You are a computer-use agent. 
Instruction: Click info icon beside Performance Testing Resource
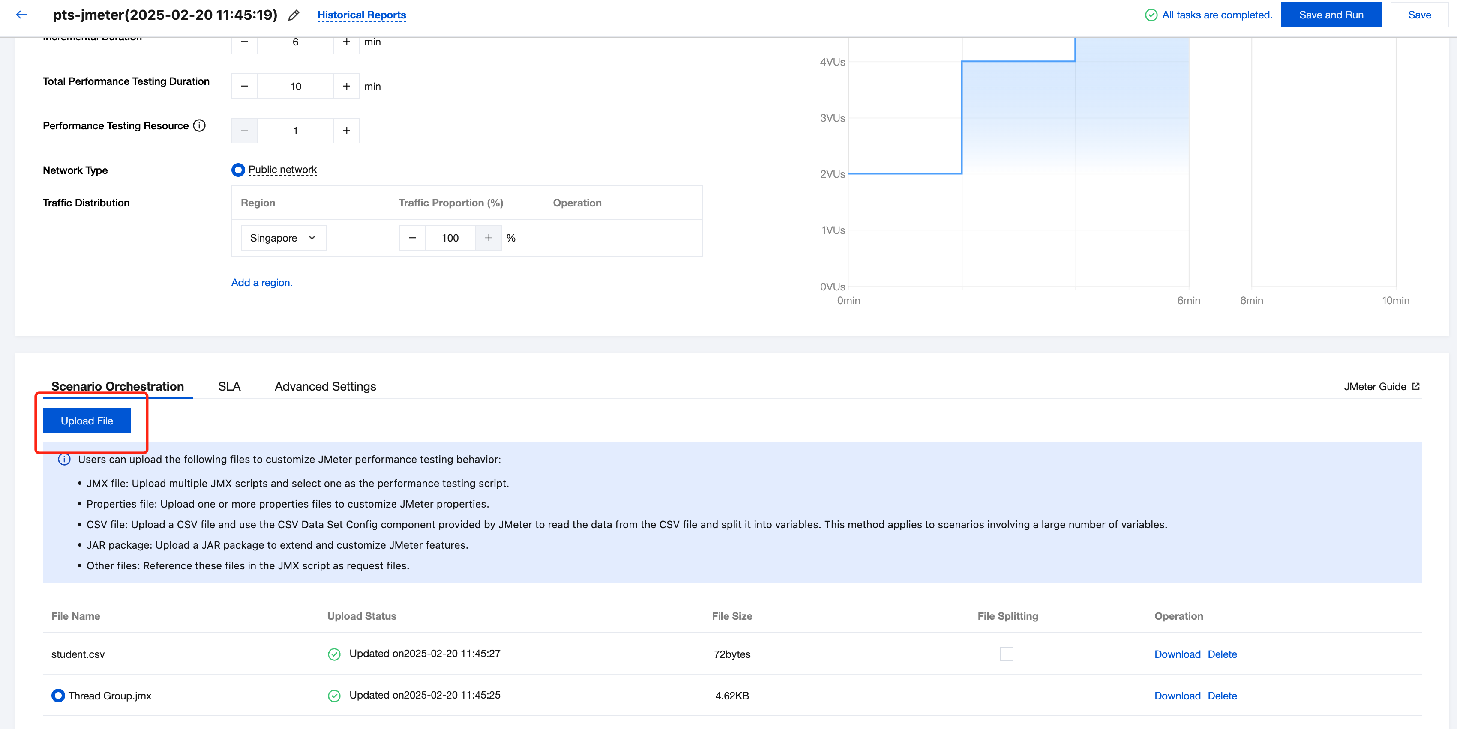(x=199, y=125)
